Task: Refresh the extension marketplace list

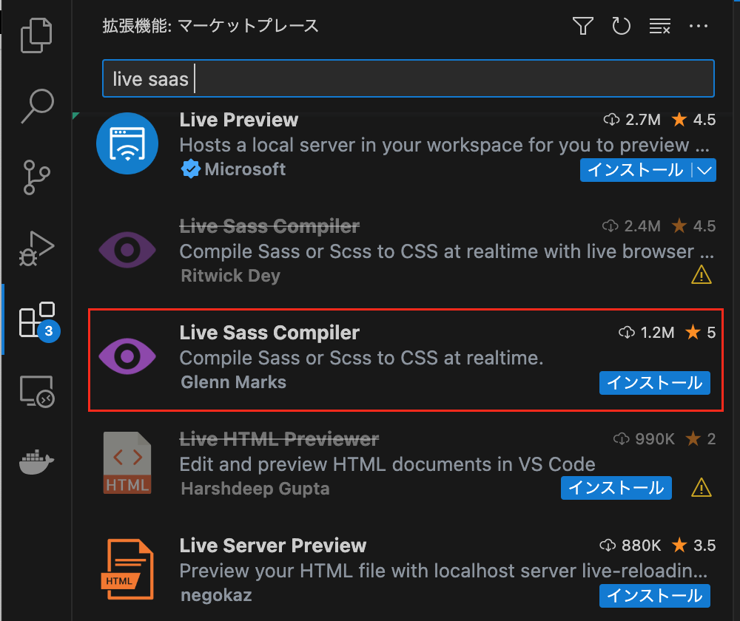Action: 621,26
